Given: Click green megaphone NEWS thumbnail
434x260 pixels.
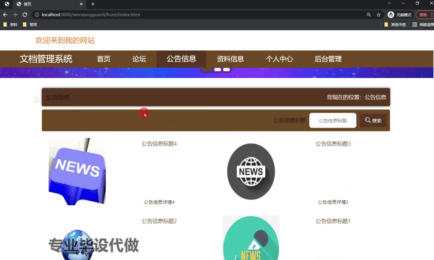Looking at the screenshot, I should (x=251, y=238).
